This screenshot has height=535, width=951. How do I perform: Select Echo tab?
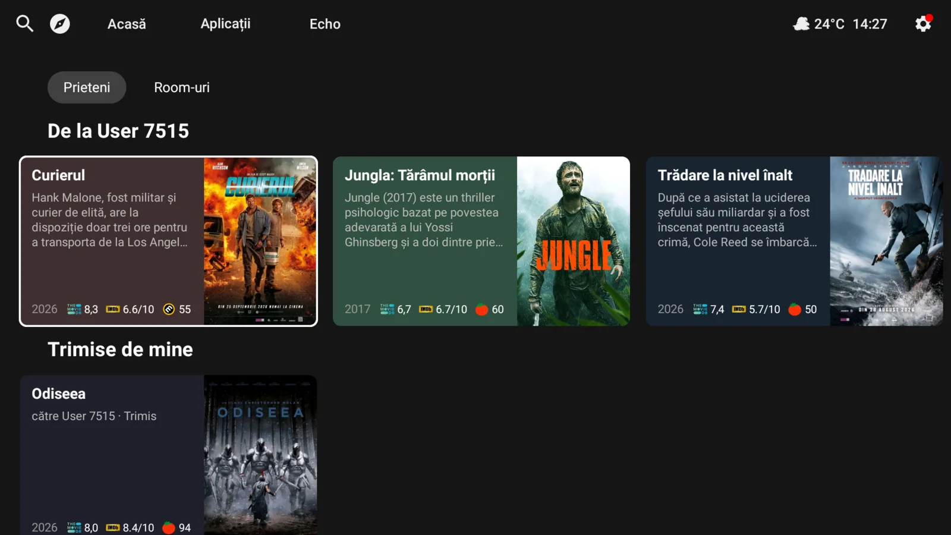325,24
